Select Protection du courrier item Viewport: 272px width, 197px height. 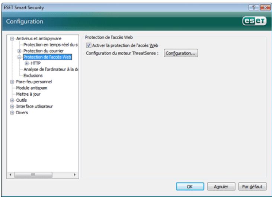coord(44,51)
